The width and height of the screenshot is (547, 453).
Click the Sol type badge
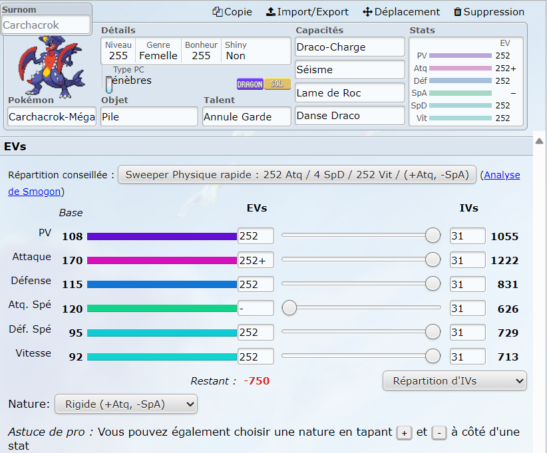[277, 84]
